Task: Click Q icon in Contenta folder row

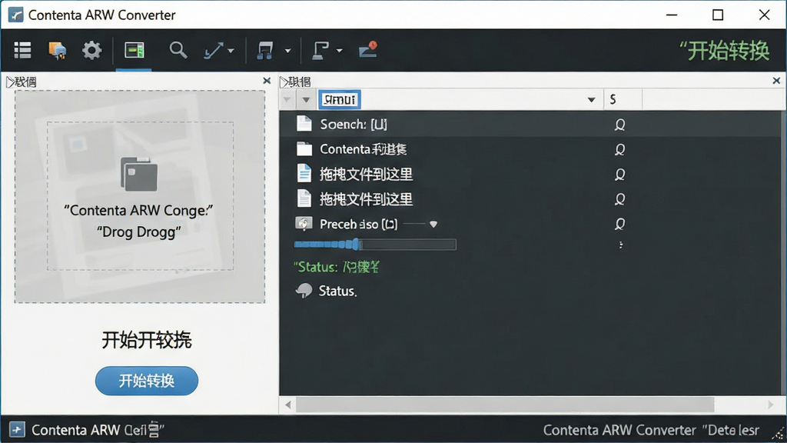Action: [620, 149]
